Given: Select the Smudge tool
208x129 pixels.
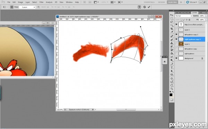Looking at the screenshot, I should (x=172, y=57).
